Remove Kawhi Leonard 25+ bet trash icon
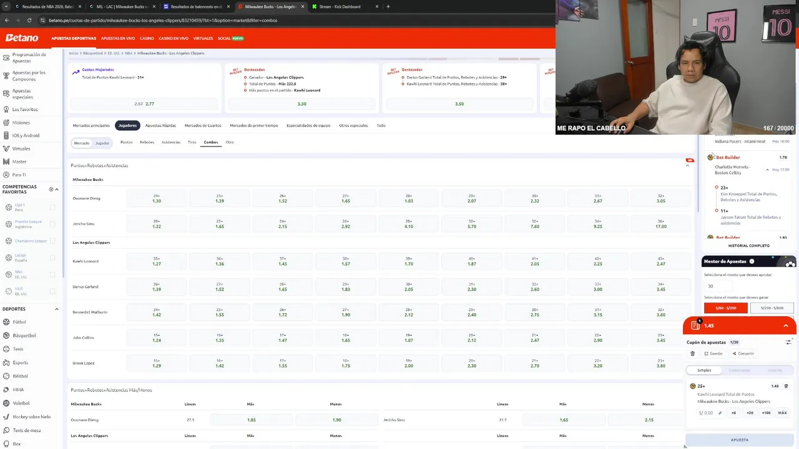Image resolution: width=799 pixels, height=449 pixels. [x=786, y=386]
